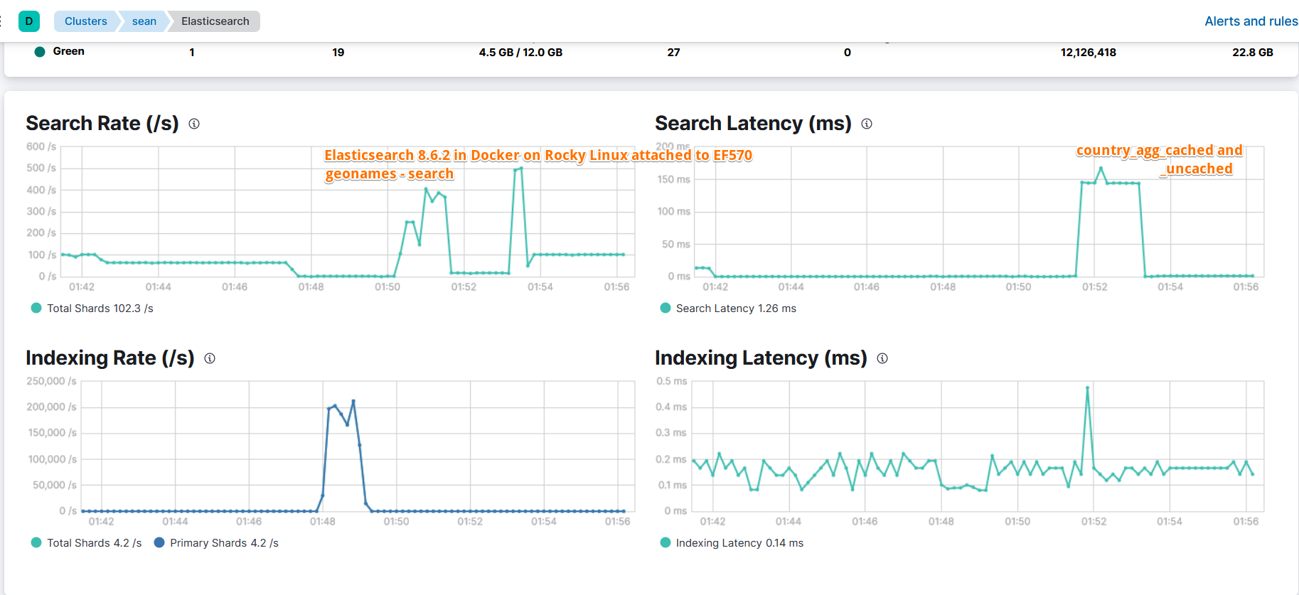Click the Indexing Latency info icon
The height and width of the screenshot is (595, 1299).
pos(882,358)
